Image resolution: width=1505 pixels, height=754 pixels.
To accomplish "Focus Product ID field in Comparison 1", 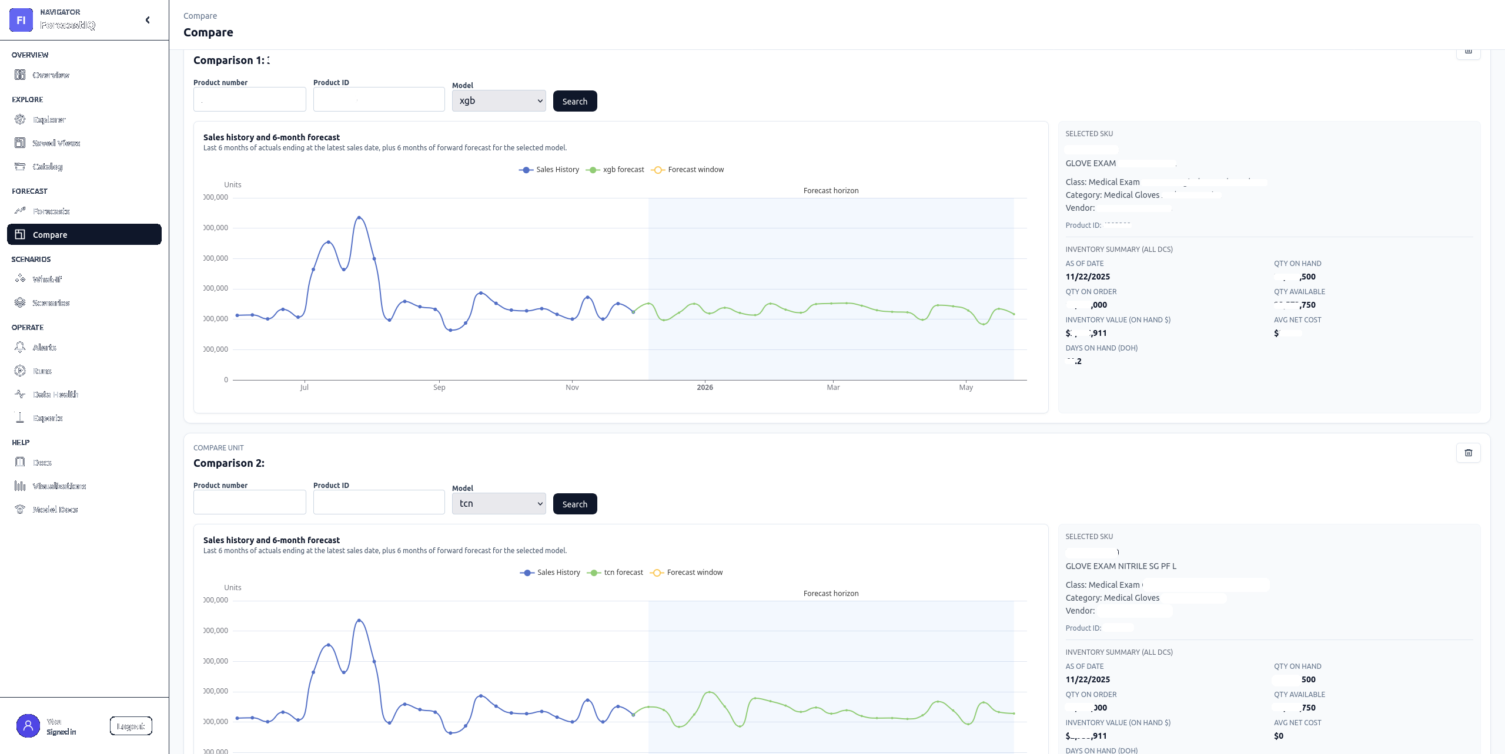I will click(x=379, y=99).
